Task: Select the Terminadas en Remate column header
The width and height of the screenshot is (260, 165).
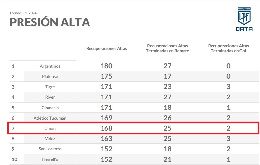Action: [x=168, y=48]
